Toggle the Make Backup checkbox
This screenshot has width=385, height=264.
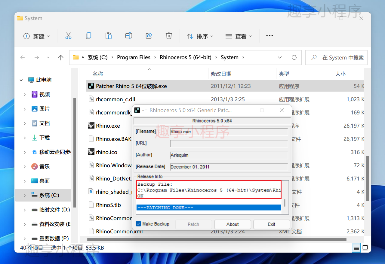tap(138, 224)
